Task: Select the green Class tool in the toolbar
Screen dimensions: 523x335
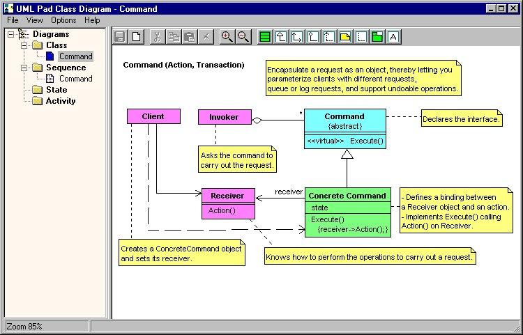Action: [265, 37]
